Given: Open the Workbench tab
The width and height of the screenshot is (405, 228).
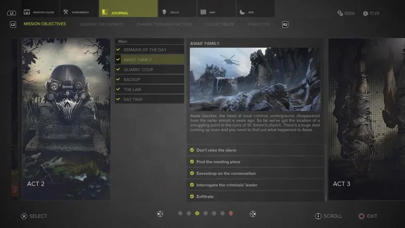Looking at the screenshot, I should 79,9.
